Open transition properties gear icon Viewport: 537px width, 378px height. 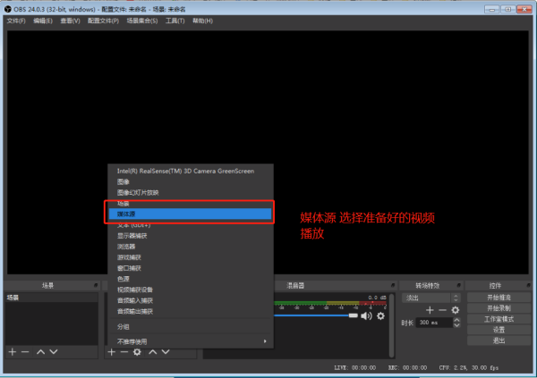click(456, 310)
